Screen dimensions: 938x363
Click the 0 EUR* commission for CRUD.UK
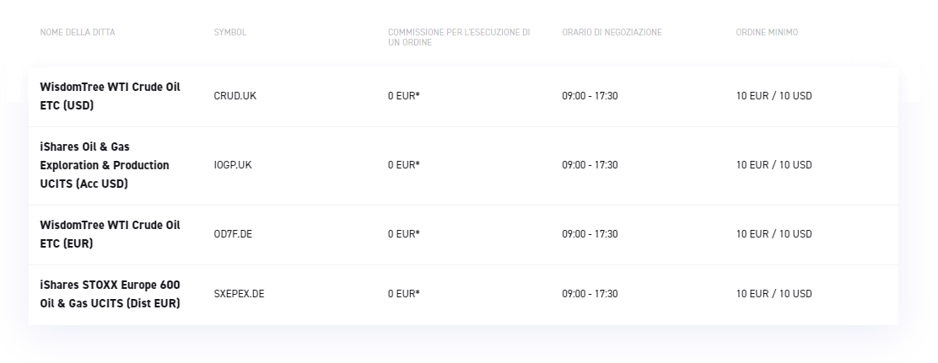[x=404, y=96]
